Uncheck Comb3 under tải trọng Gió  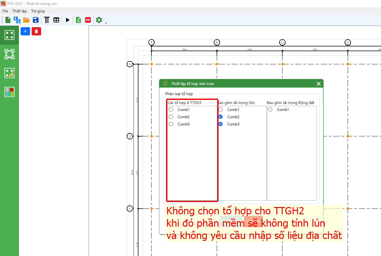point(221,124)
